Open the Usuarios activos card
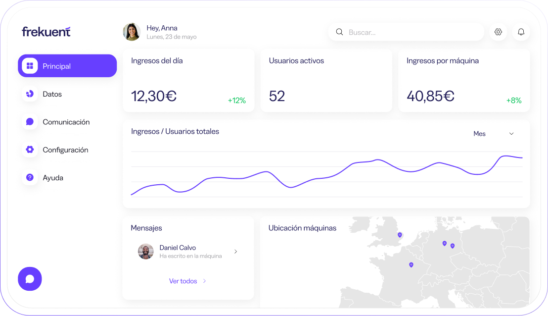This screenshot has width=548, height=316. pyautogui.click(x=326, y=81)
